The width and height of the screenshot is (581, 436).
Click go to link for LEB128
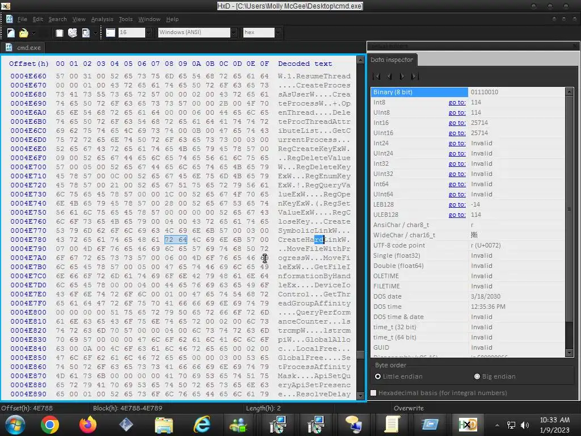pyautogui.click(x=457, y=204)
